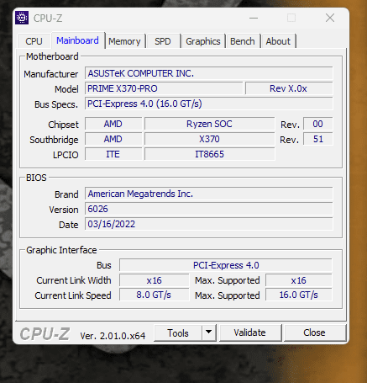Click the Tools button
This screenshot has width=367, height=383.
click(178, 333)
